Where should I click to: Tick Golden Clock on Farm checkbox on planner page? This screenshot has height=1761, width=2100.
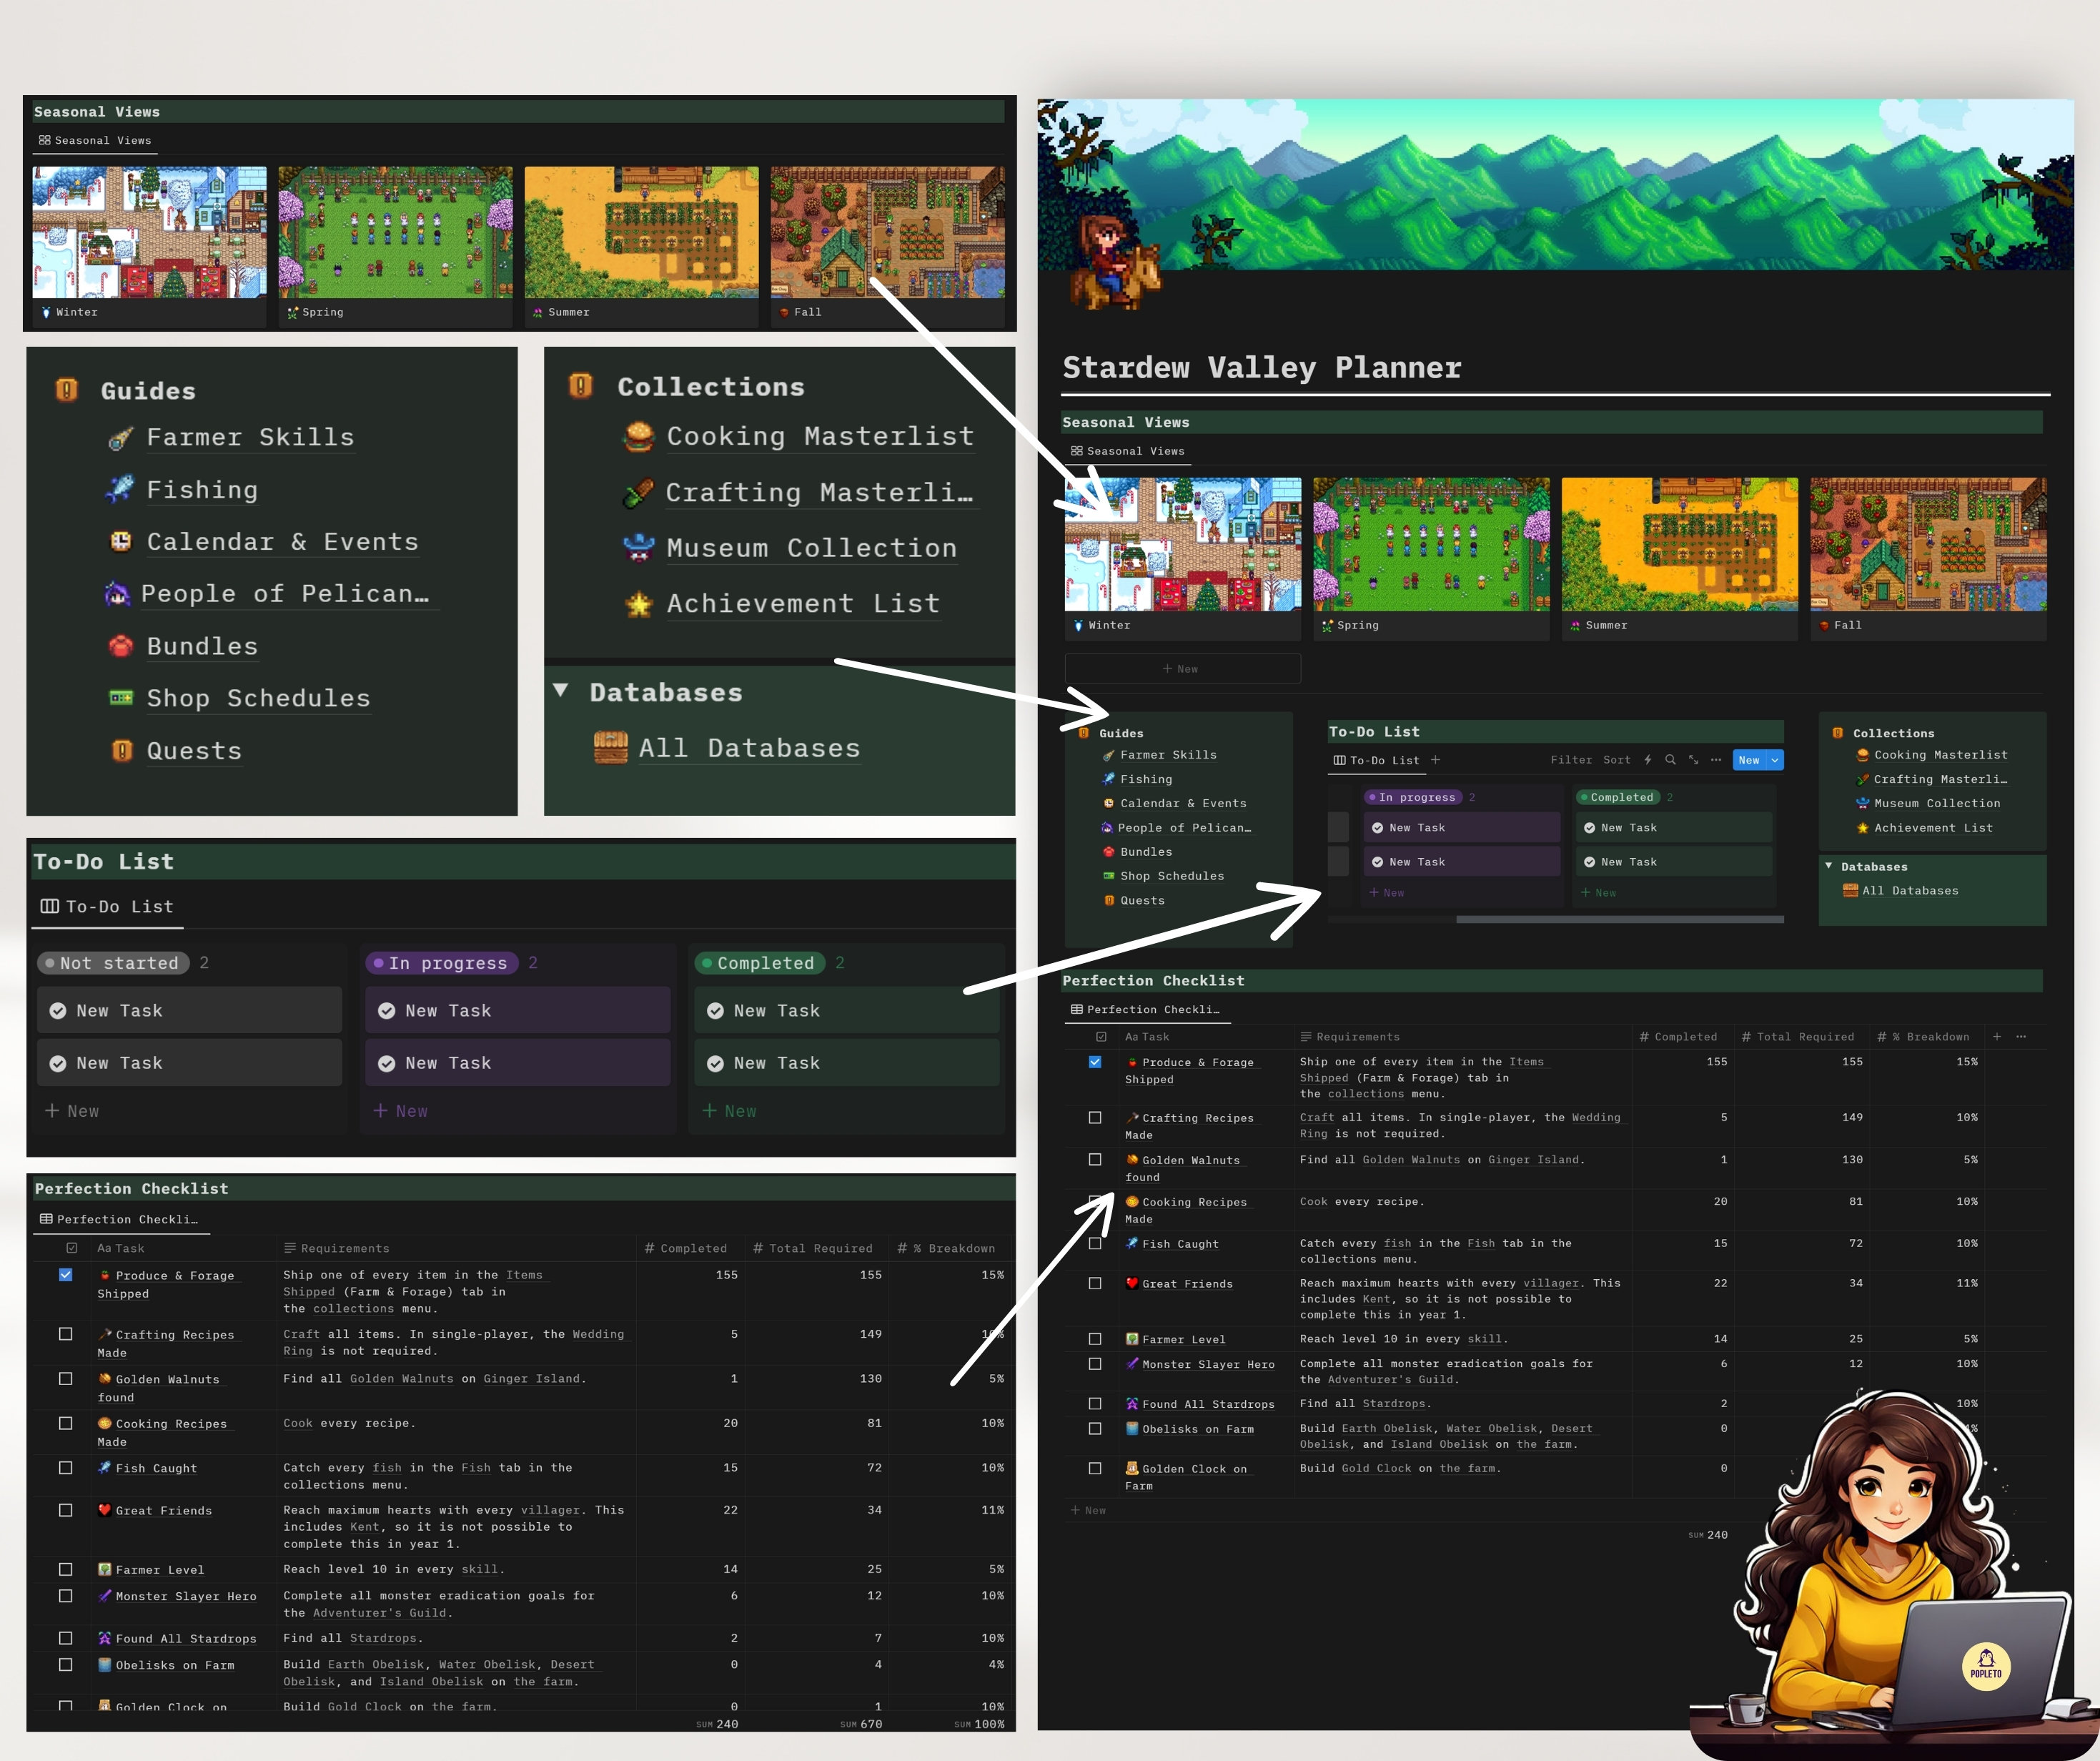pos(1095,1469)
